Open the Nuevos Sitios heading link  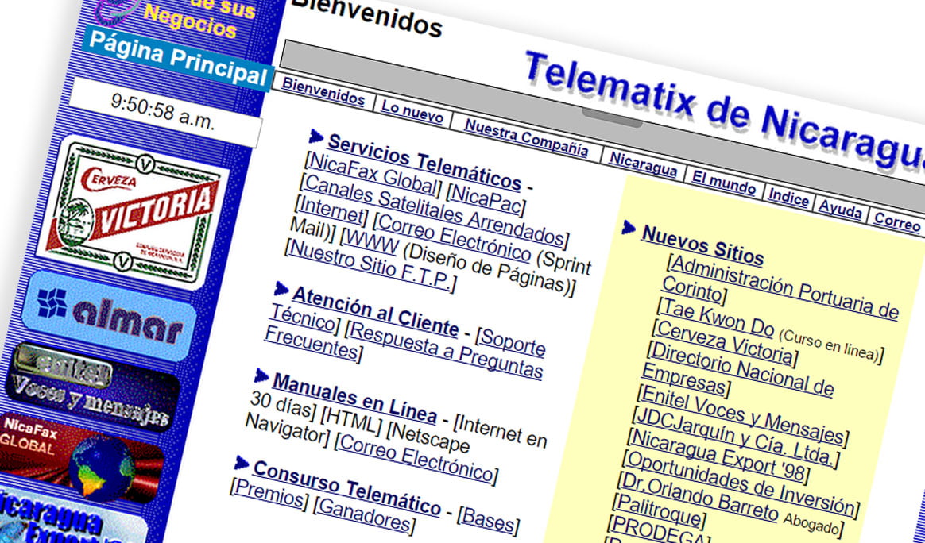pos(702,245)
